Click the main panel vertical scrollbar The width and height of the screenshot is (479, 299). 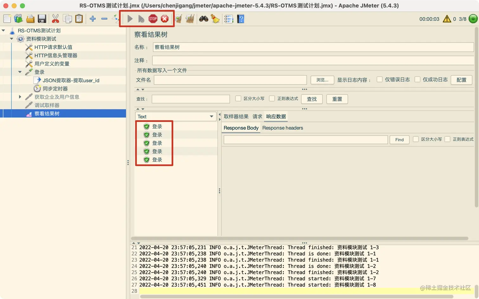[476, 117]
